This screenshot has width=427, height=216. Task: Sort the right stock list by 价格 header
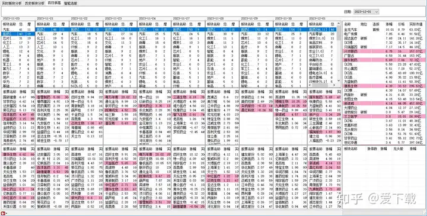pos(401,24)
